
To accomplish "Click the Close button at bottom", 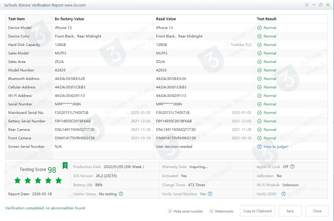I will pyautogui.click(x=317, y=211).
